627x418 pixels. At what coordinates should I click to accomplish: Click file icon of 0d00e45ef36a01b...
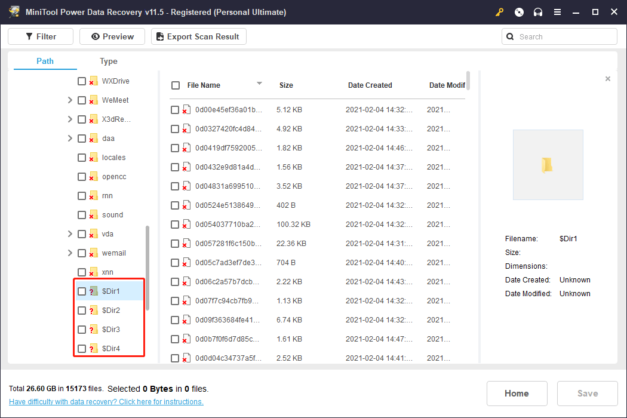coord(186,110)
